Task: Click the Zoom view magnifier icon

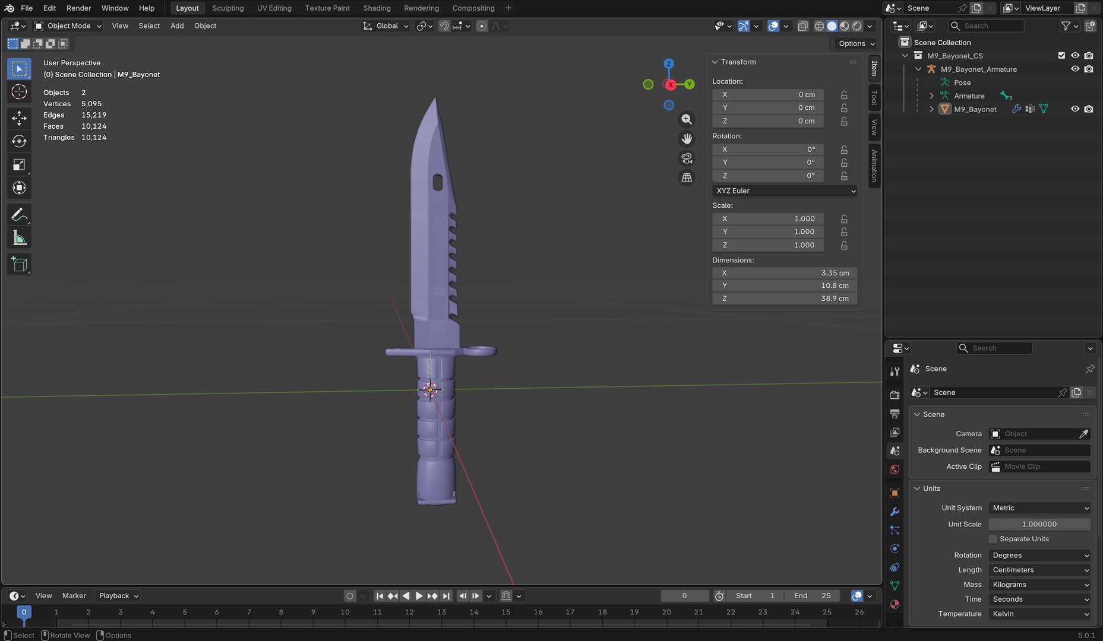Action: pos(687,119)
